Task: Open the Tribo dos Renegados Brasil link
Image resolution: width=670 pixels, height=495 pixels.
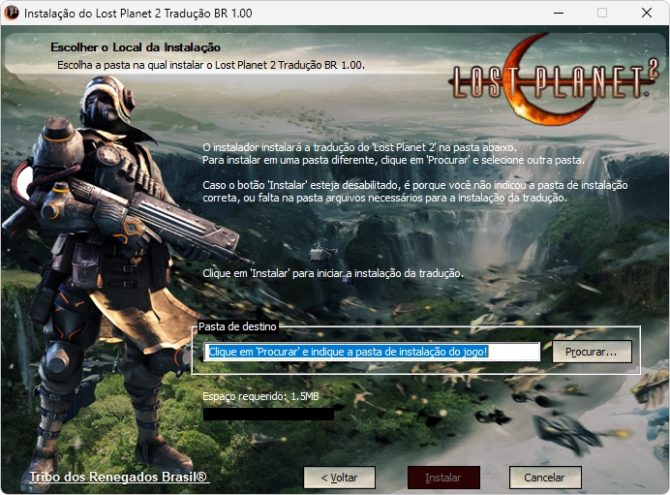Action: click(x=118, y=477)
